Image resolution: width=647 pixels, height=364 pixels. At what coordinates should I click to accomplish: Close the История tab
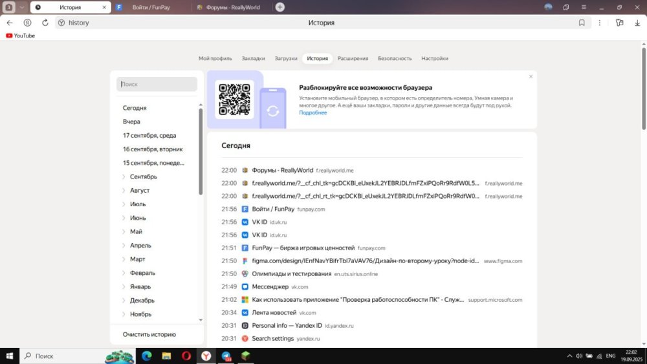(x=104, y=7)
